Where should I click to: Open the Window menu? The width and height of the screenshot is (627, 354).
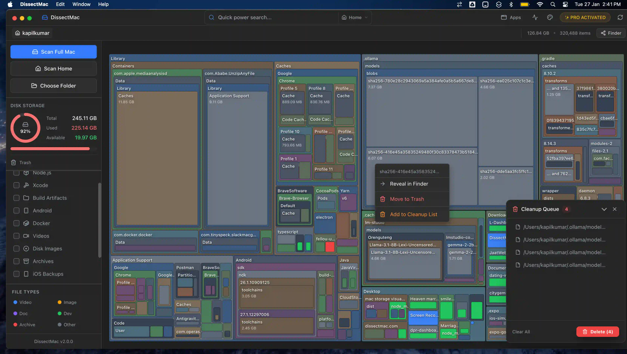point(81,4)
